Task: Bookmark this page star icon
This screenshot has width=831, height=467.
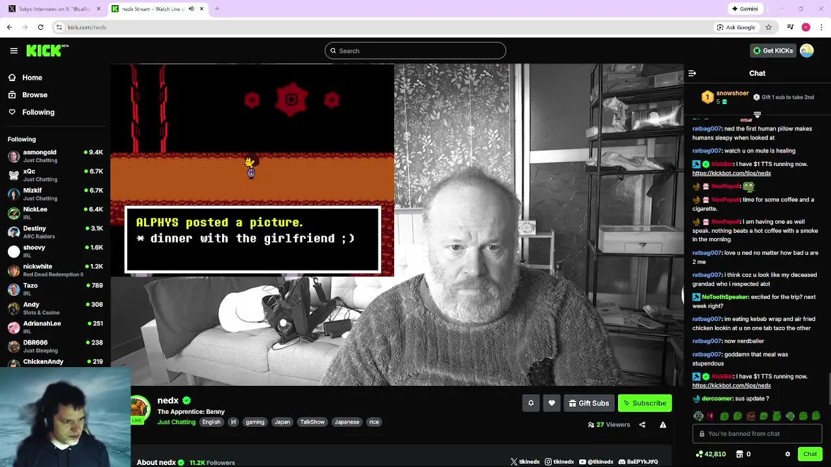Action: click(769, 27)
